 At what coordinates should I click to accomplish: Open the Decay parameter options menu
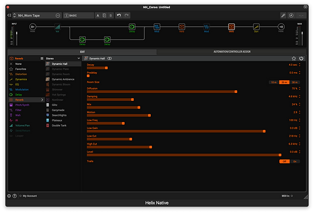point(299,65)
